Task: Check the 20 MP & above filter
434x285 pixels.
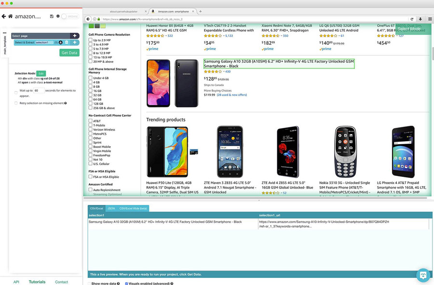Action: (x=91, y=61)
